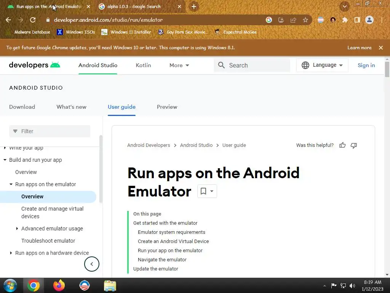Expand Run apps on a hardware device
The height and width of the screenshot is (293, 390).
(11, 253)
